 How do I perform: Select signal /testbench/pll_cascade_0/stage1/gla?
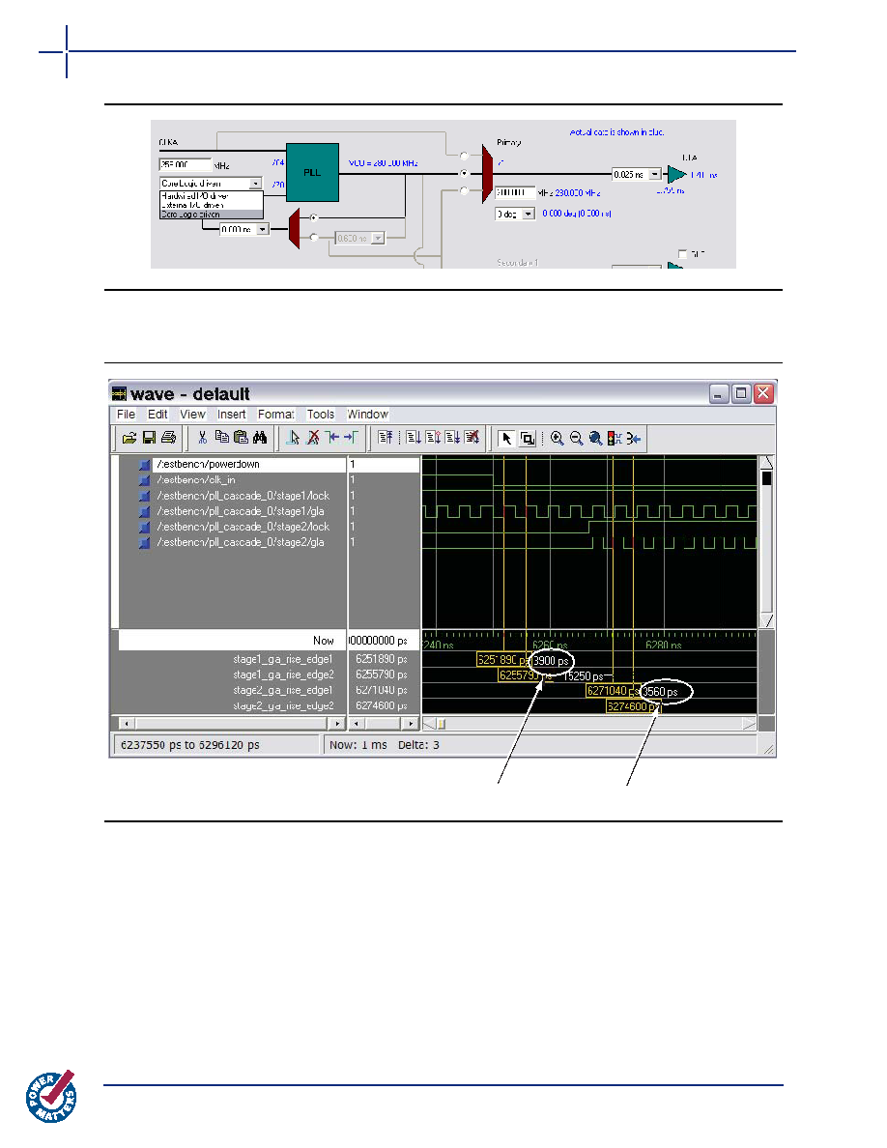[240, 511]
